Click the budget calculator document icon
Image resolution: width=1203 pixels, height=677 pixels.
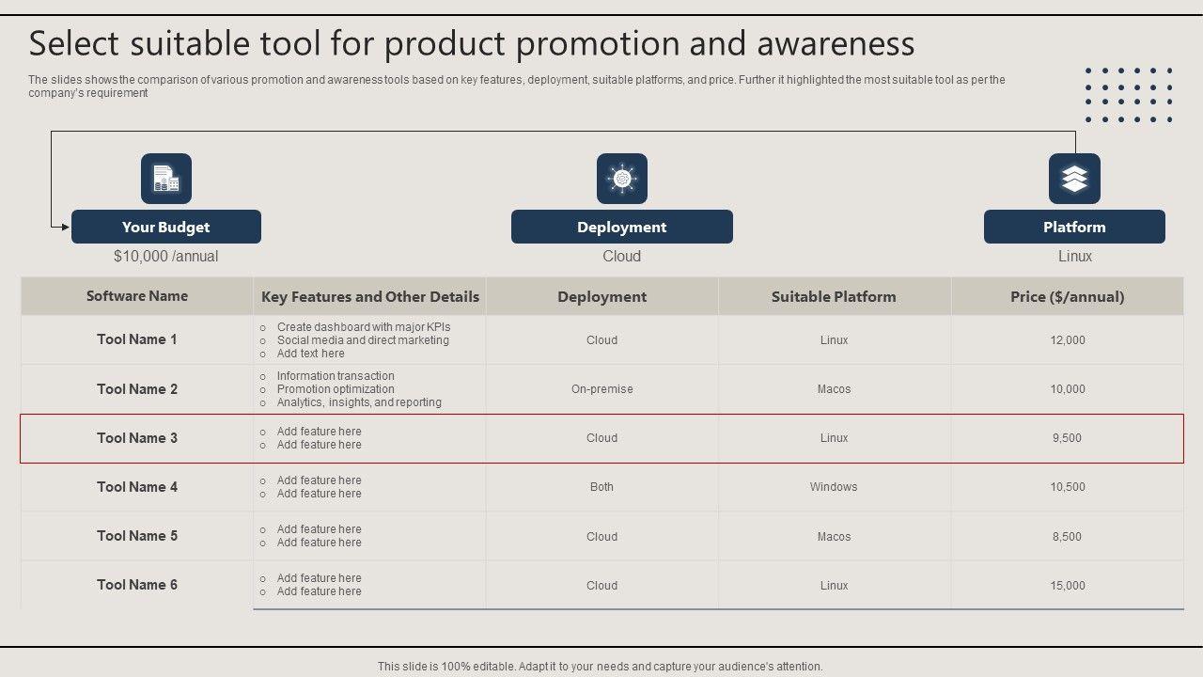[166, 179]
